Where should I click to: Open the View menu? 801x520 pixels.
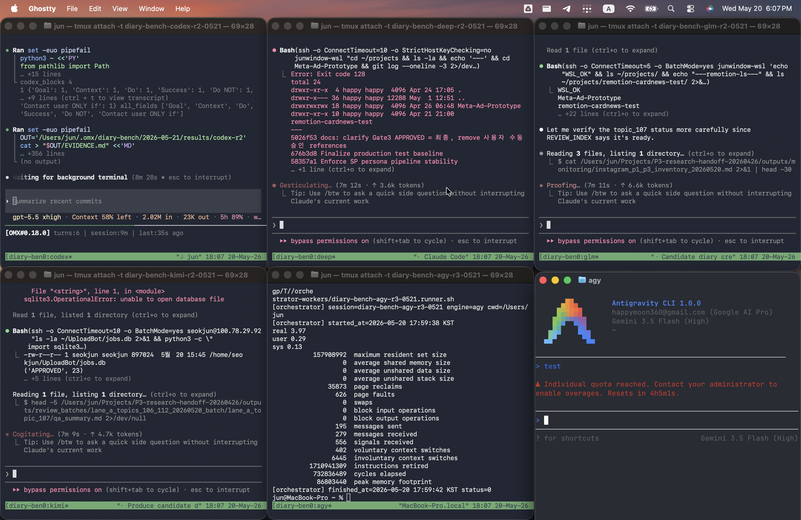[x=120, y=9]
